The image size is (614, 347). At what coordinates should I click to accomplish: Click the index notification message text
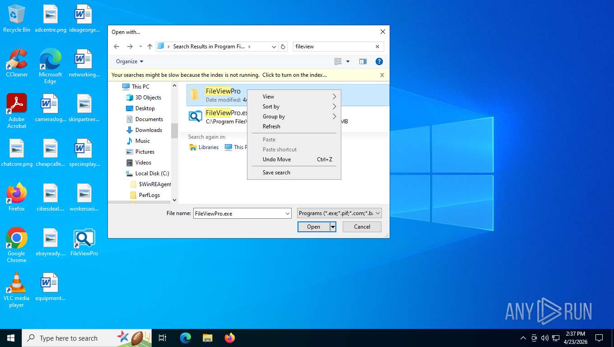(x=219, y=75)
